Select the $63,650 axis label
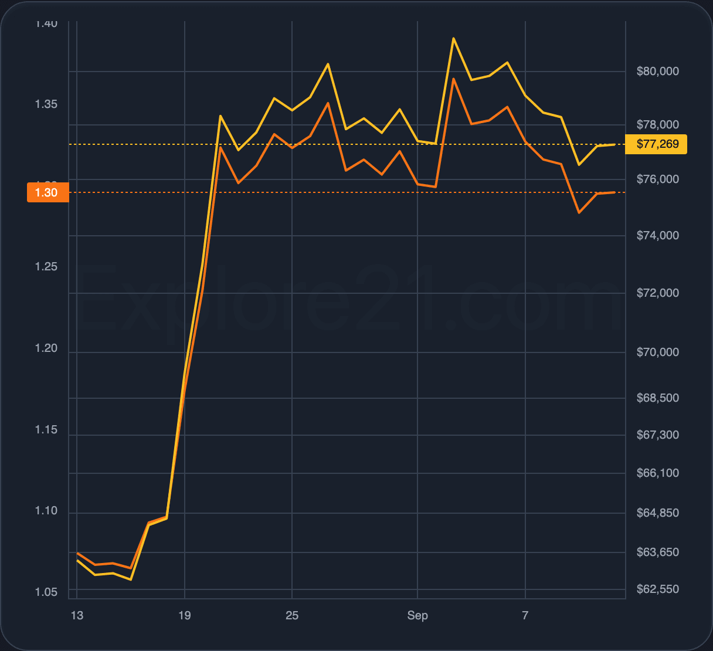Viewport: 713px width, 651px height. click(x=658, y=552)
